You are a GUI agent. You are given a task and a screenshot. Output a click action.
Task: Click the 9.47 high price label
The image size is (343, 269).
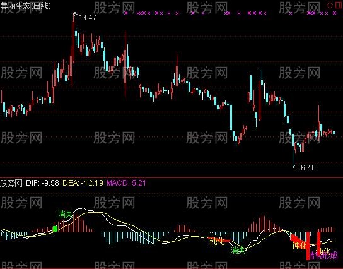[90, 18]
